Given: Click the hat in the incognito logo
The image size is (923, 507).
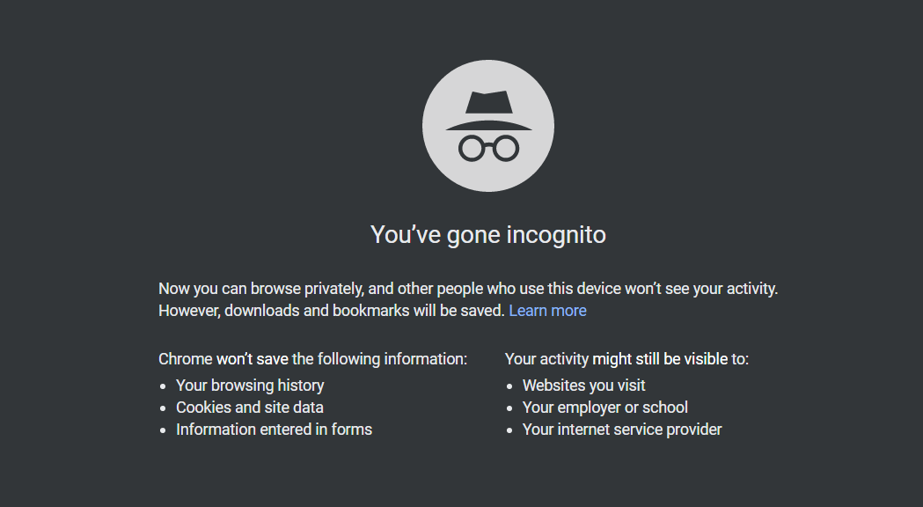Looking at the screenshot, I should pos(488,111).
